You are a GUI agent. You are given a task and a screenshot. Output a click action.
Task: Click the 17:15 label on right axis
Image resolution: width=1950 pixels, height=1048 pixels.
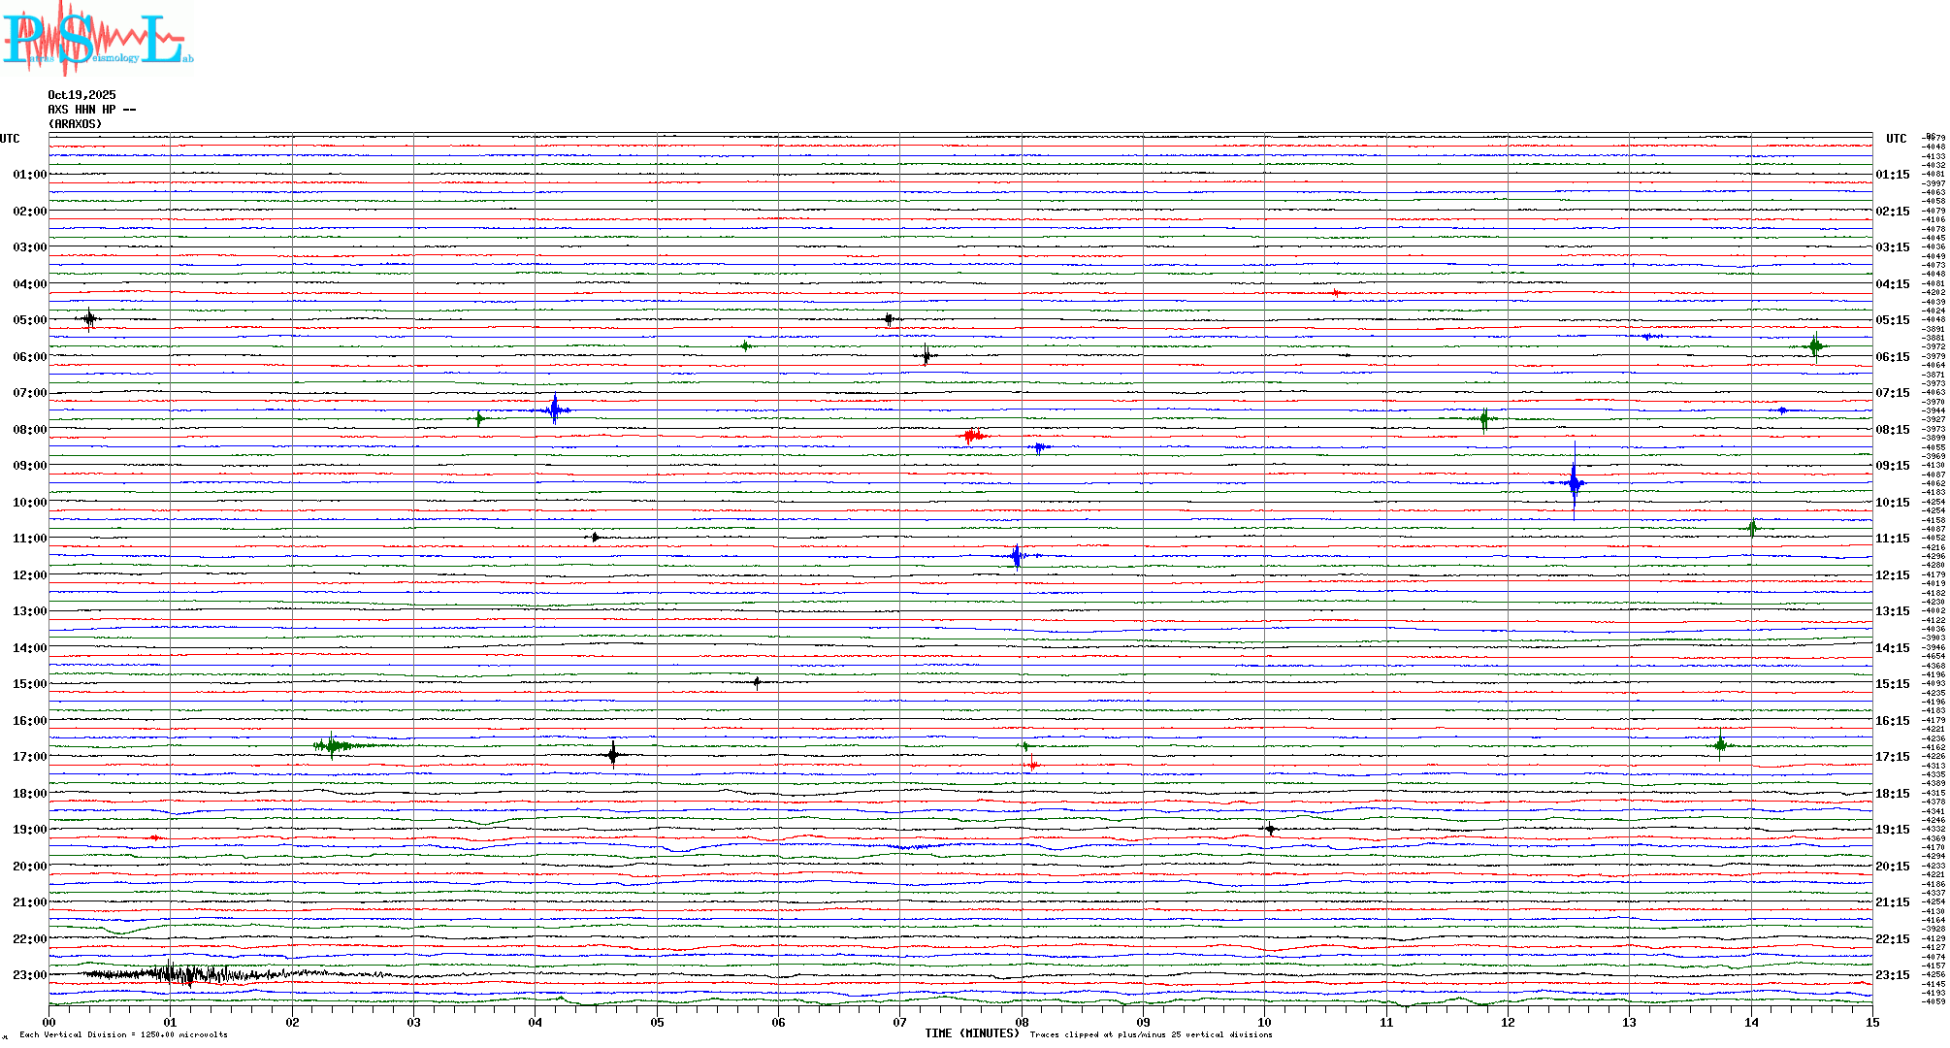pyautogui.click(x=1892, y=757)
